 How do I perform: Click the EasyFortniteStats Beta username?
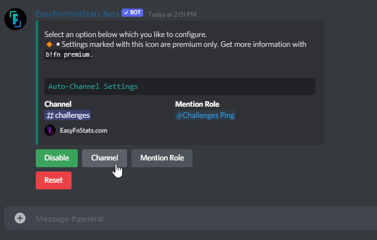click(x=77, y=14)
